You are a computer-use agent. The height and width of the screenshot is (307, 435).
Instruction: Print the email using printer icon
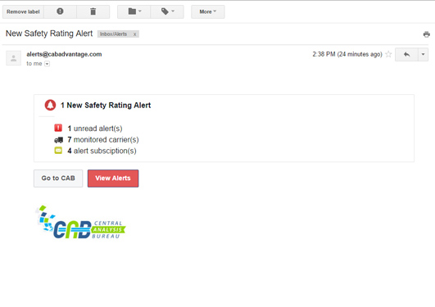click(x=427, y=34)
